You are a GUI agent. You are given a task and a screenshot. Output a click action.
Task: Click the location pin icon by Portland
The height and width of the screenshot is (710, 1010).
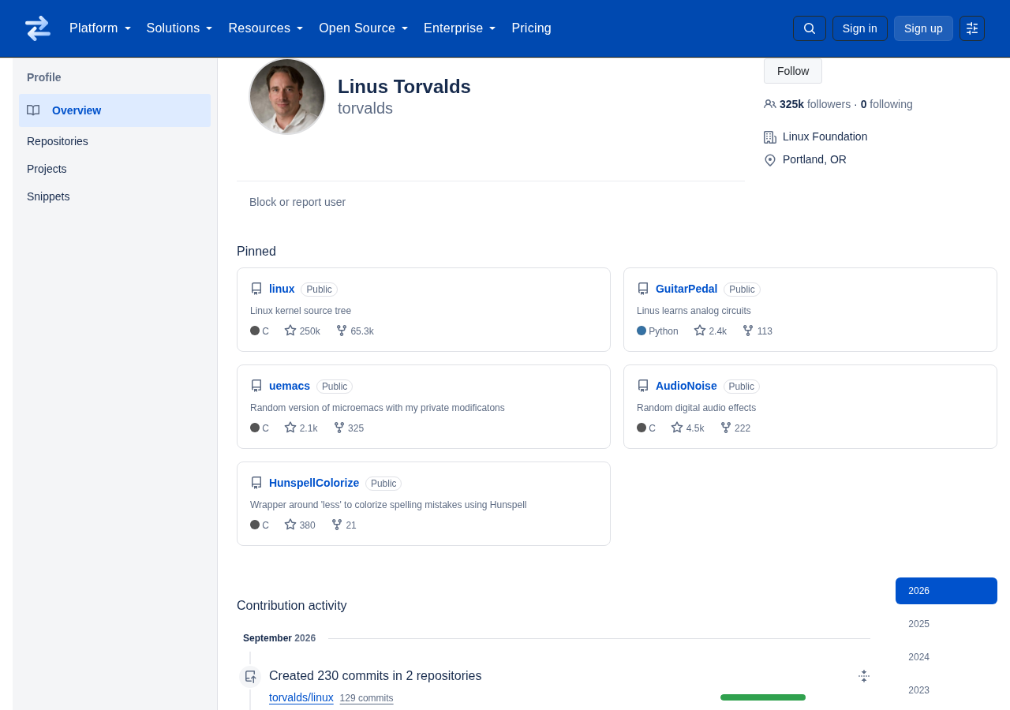770,160
